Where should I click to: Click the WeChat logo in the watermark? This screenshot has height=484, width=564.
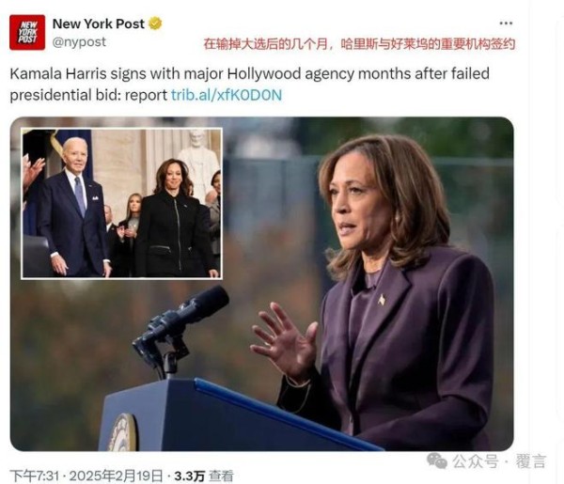click(x=437, y=461)
